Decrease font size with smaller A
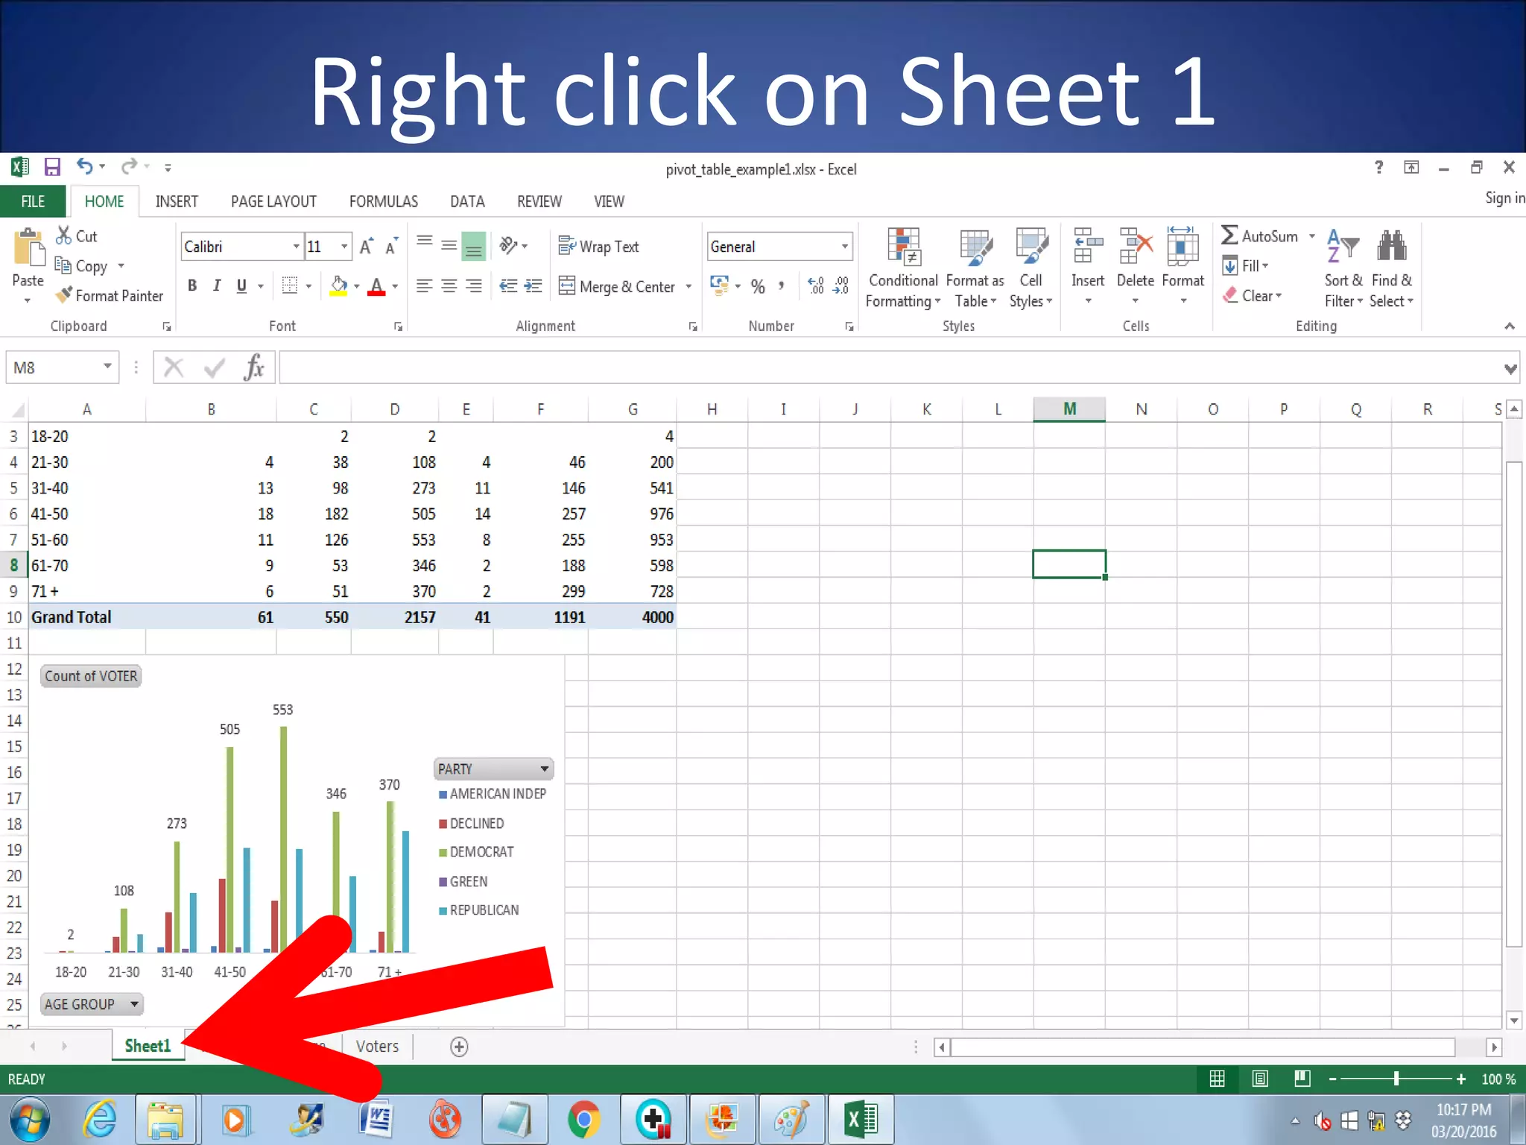Viewport: 1526px width, 1145px height. click(x=391, y=246)
